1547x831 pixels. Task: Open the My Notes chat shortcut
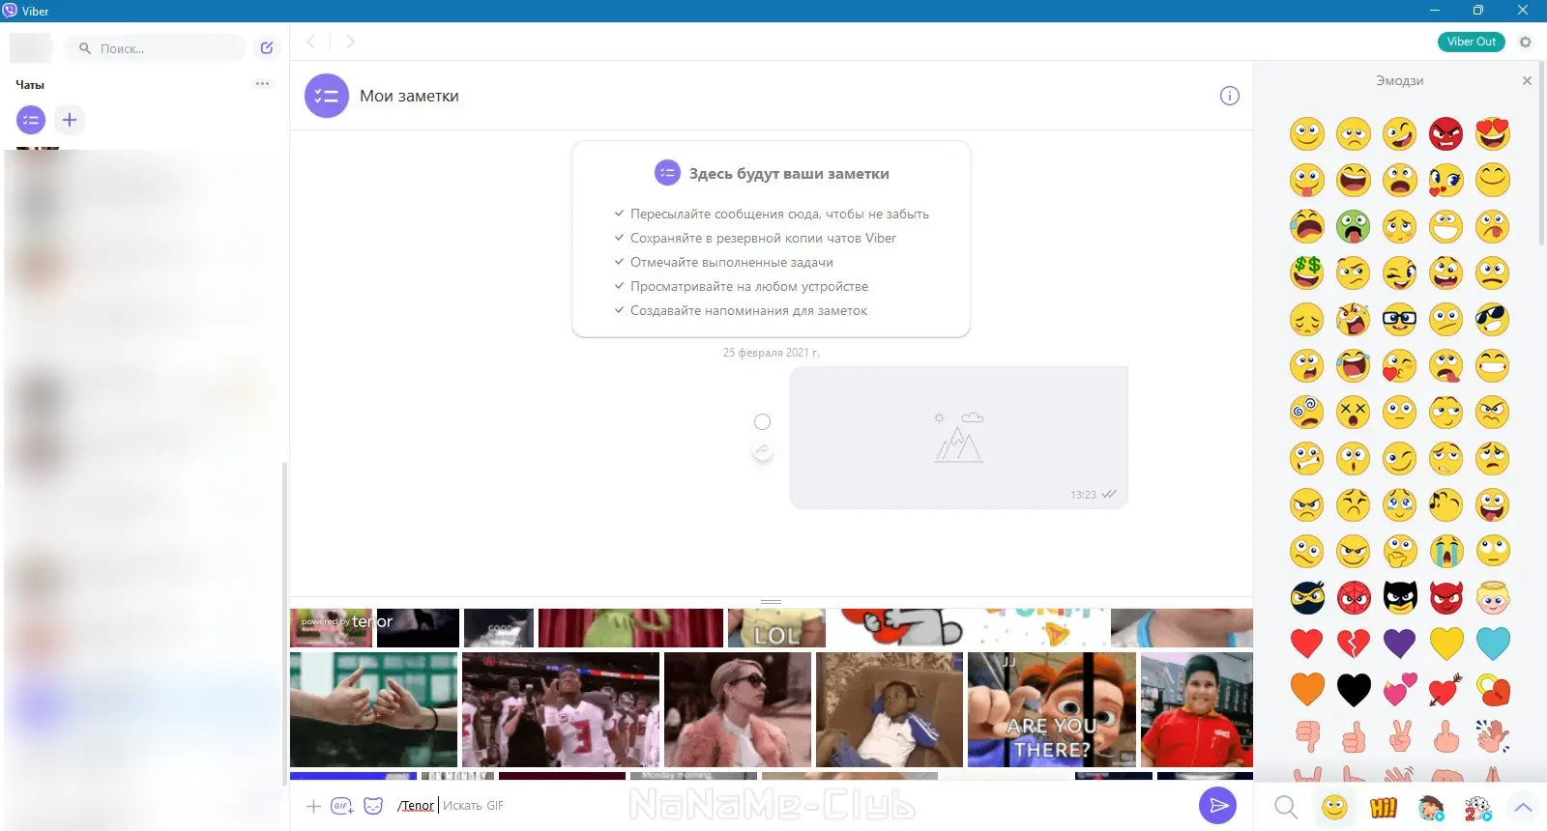(x=31, y=120)
